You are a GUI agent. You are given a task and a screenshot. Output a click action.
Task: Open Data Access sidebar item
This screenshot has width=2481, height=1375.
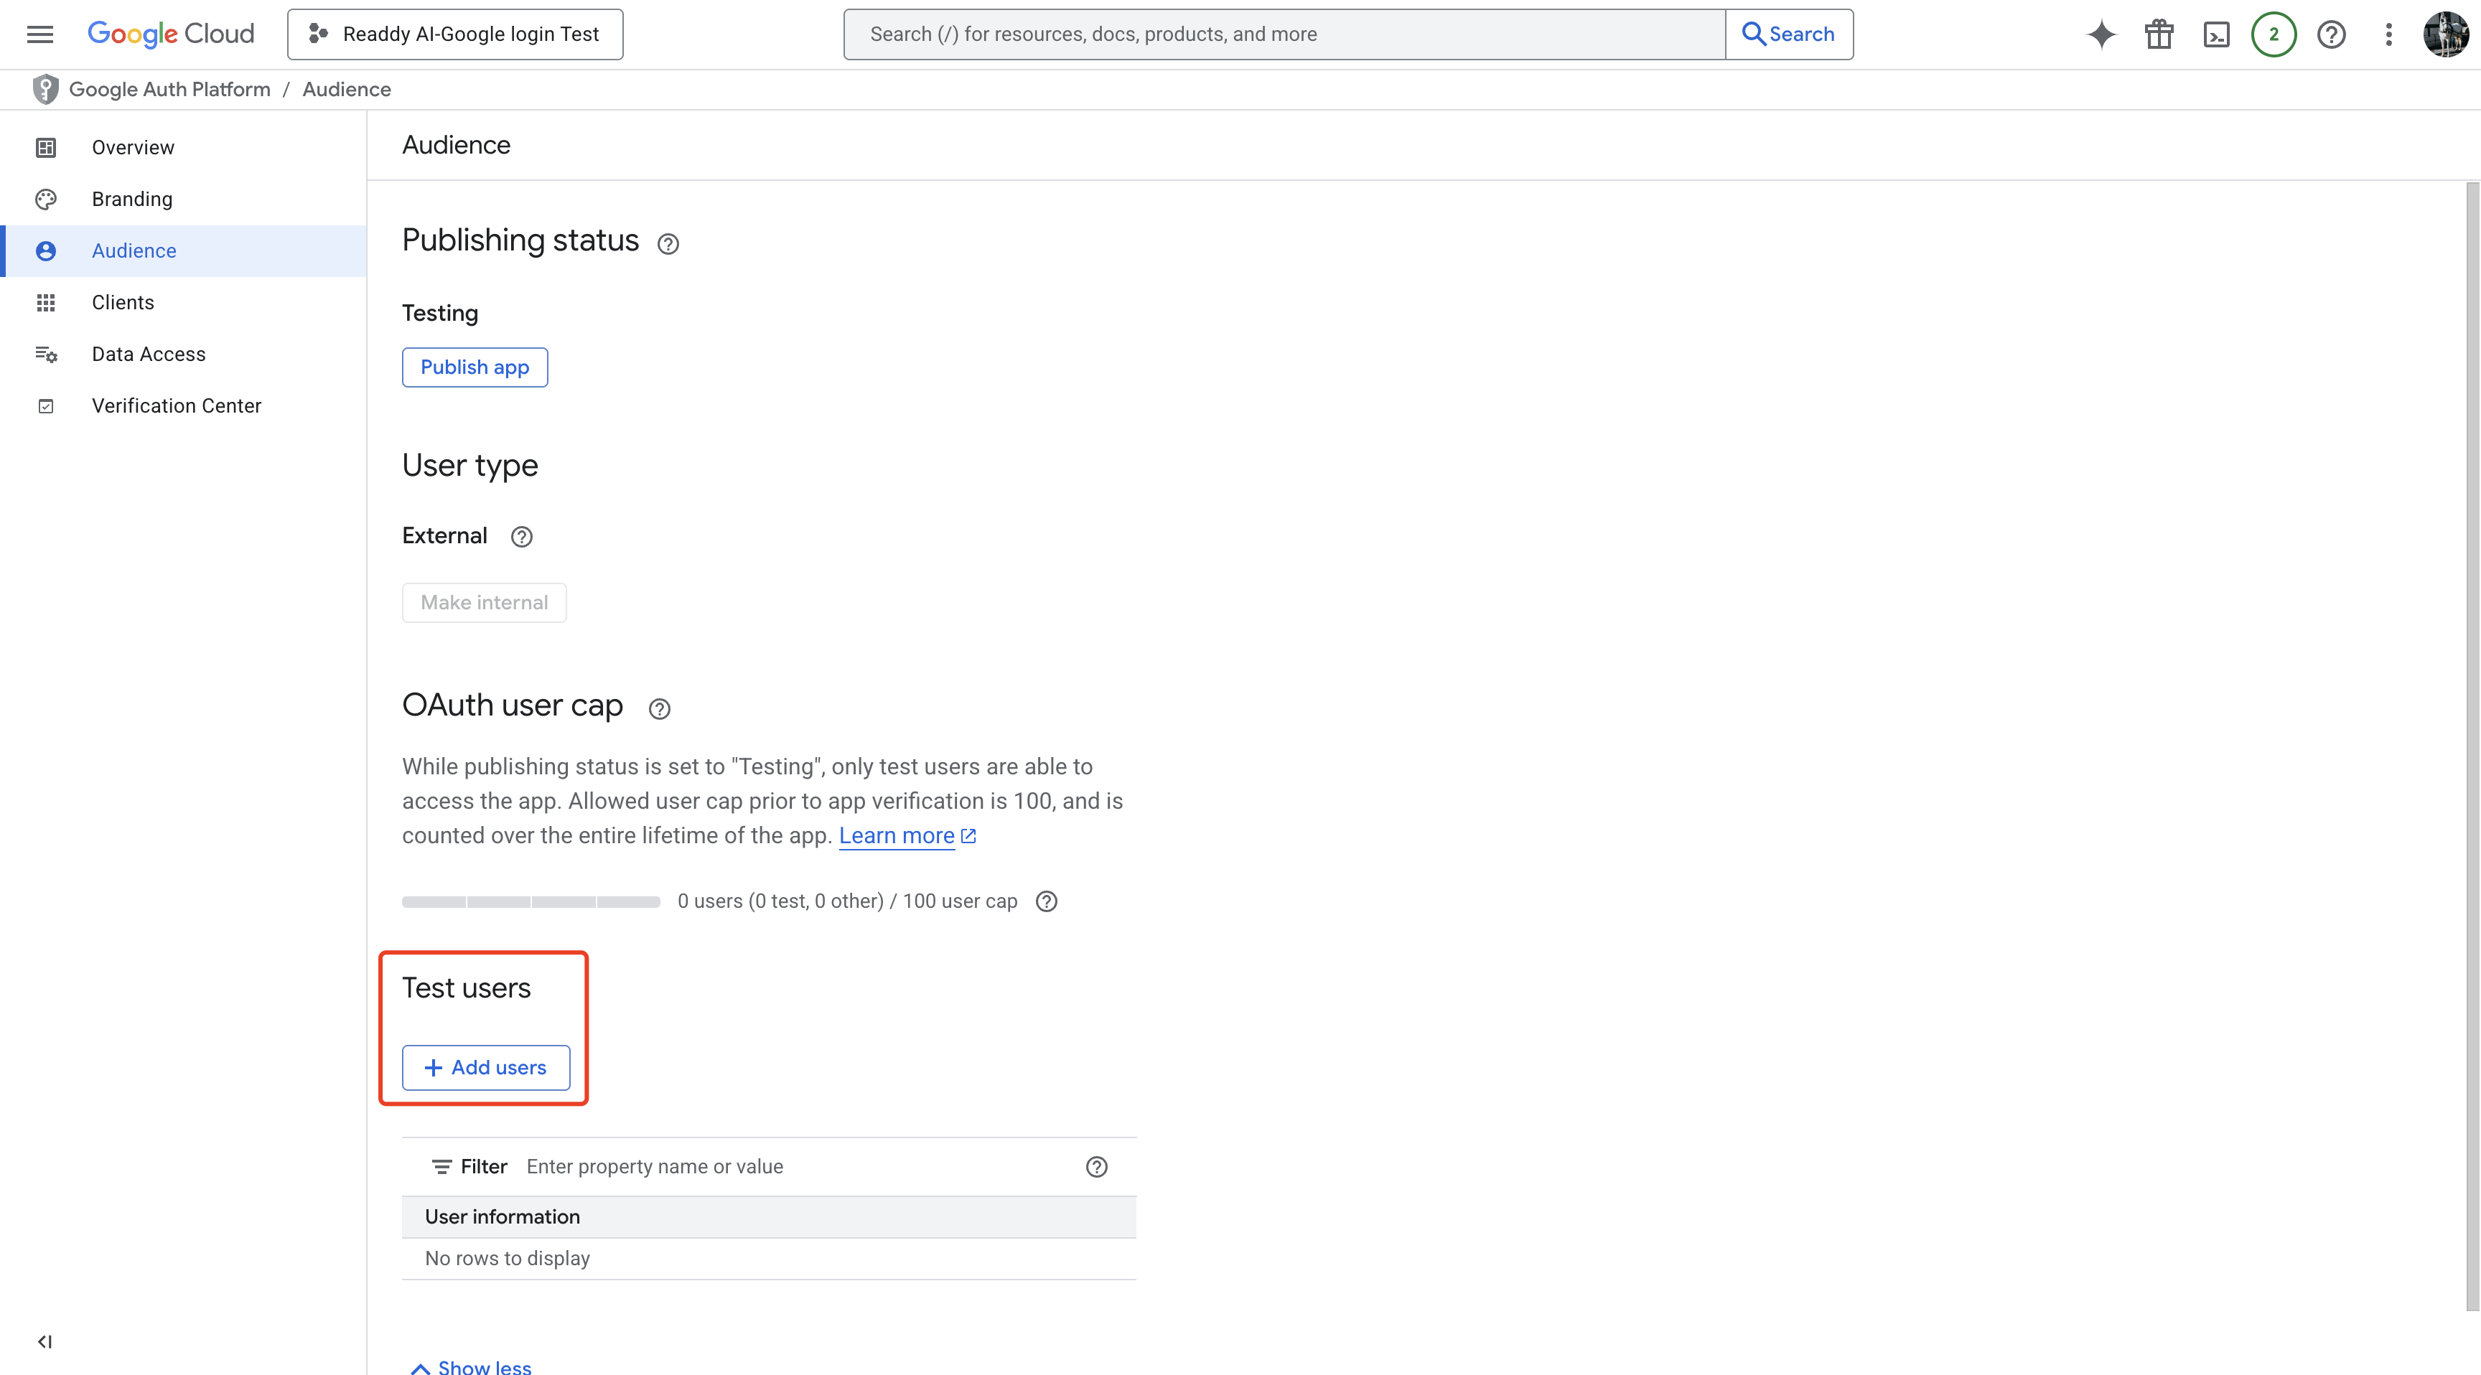[x=149, y=355]
